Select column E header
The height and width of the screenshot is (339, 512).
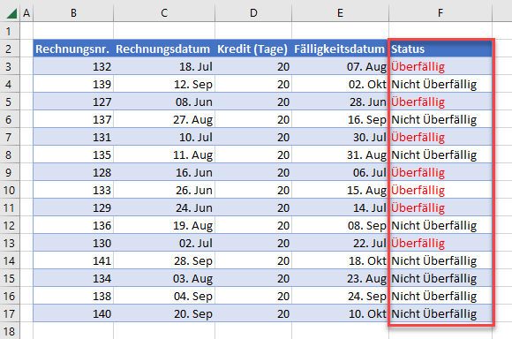click(x=340, y=13)
